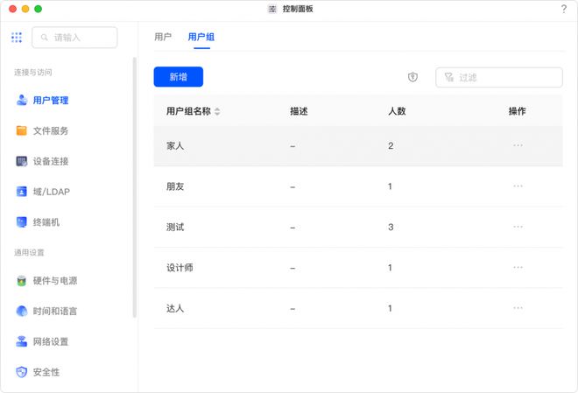Image resolution: width=578 pixels, height=393 pixels.
Task: Click the 终端机 sidebar icon
Action: (x=22, y=222)
